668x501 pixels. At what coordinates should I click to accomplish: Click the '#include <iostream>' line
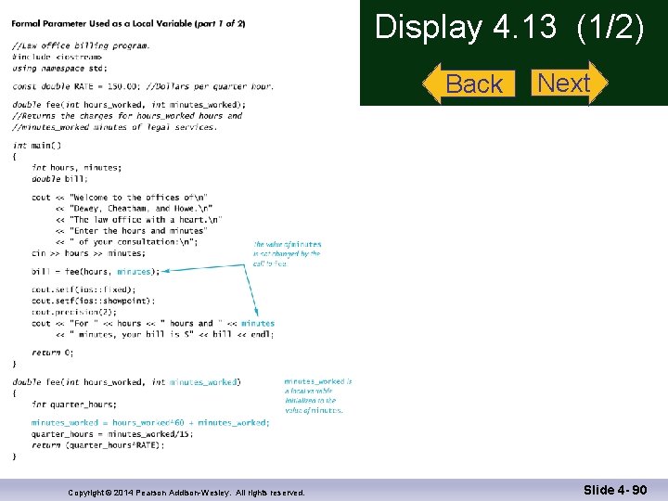coord(58,57)
